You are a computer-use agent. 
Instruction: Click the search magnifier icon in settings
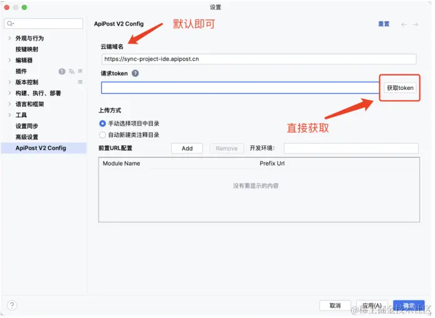(x=10, y=24)
